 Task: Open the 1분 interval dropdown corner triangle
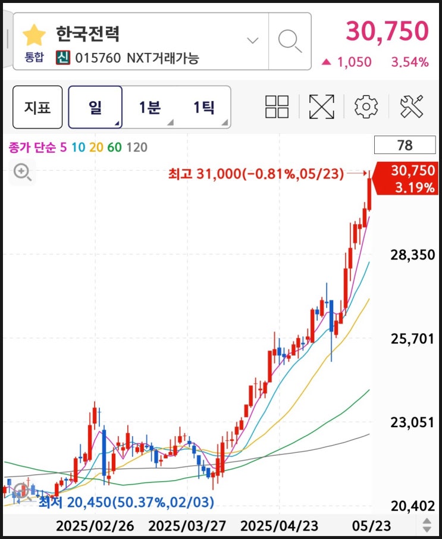click(171, 123)
